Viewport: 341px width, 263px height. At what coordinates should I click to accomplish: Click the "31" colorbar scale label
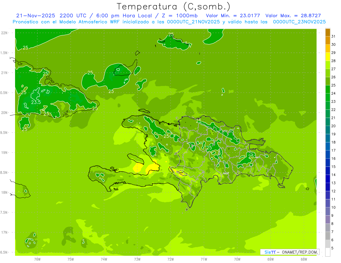pos(334,36)
